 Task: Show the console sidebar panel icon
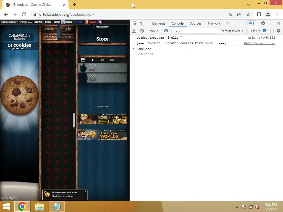(134, 31)
